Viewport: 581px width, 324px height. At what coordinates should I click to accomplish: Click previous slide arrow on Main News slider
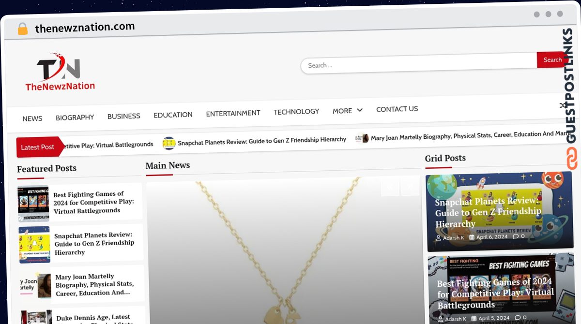tap(390, 187)
